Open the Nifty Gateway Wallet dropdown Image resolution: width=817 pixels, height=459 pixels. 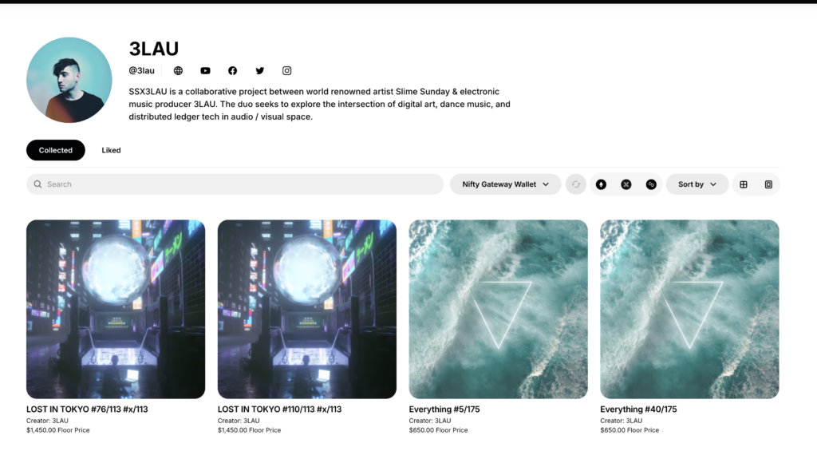[505, 184]
